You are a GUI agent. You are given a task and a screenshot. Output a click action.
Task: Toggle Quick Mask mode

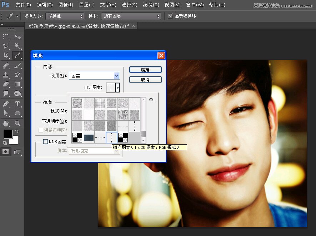(6, 151)
